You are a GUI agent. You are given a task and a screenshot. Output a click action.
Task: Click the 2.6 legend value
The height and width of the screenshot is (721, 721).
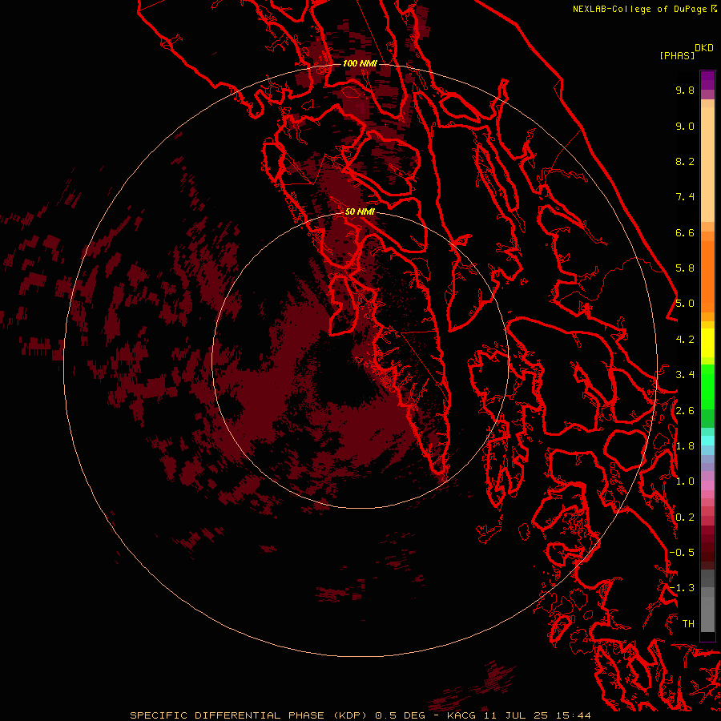pos(685,411)
